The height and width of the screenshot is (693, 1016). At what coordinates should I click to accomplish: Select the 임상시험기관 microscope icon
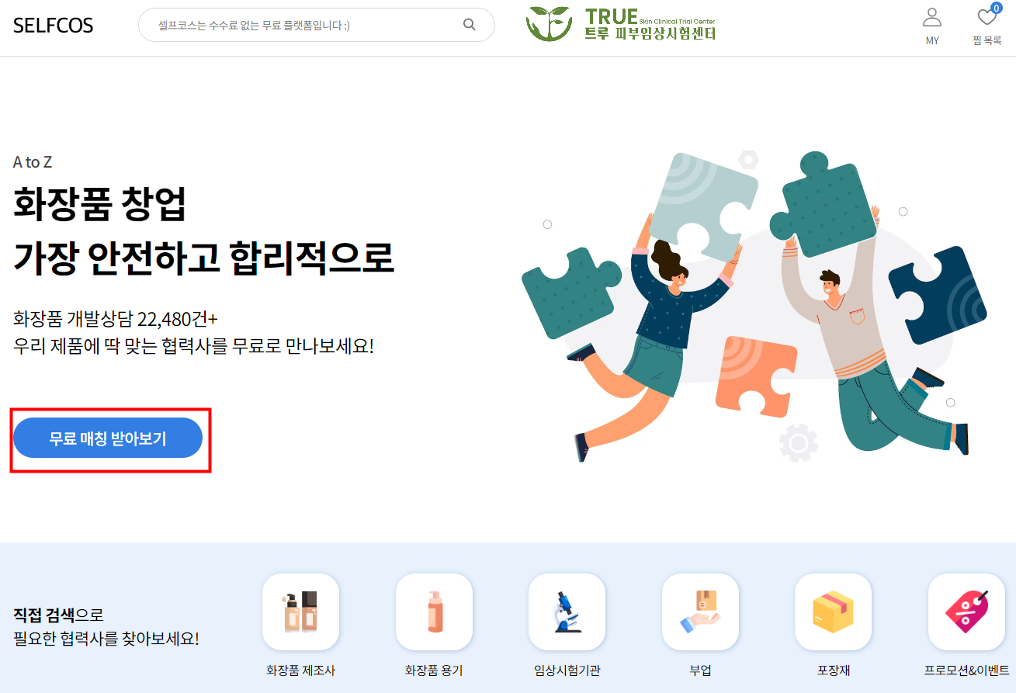click(567, 612)
